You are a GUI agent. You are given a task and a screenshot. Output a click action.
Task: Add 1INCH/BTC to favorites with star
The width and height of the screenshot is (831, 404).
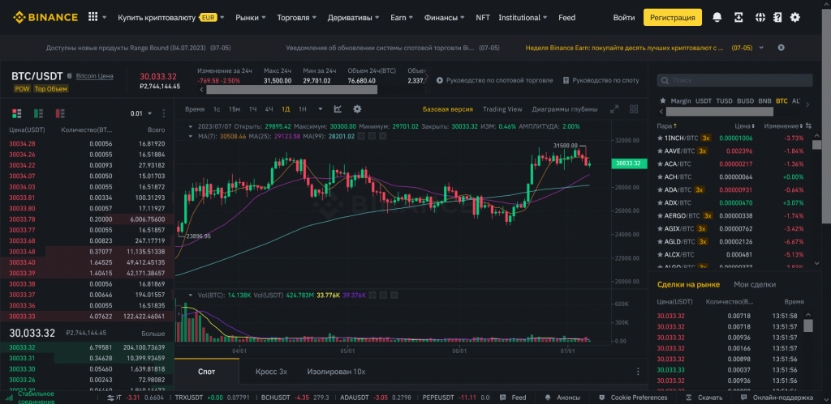(660, 138)
